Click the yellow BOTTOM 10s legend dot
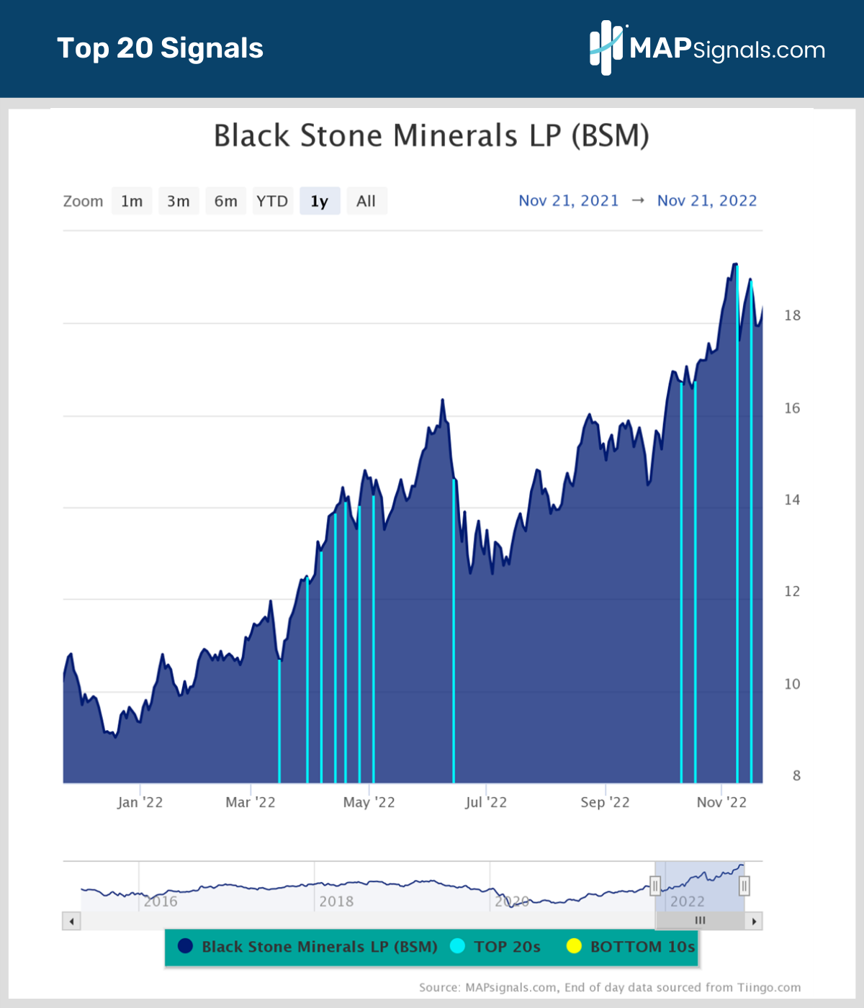The width and height of the screenshot is (864, 1008). tap(574, 946)
